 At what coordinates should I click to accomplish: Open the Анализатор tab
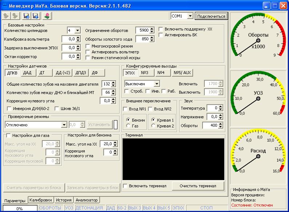87,200
